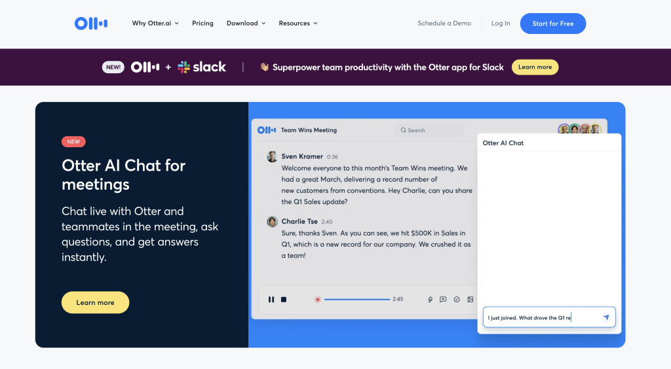Select the Search field in meeting window
The height and width of the screenshot is (369, 671).
click(x=429, y=130)
